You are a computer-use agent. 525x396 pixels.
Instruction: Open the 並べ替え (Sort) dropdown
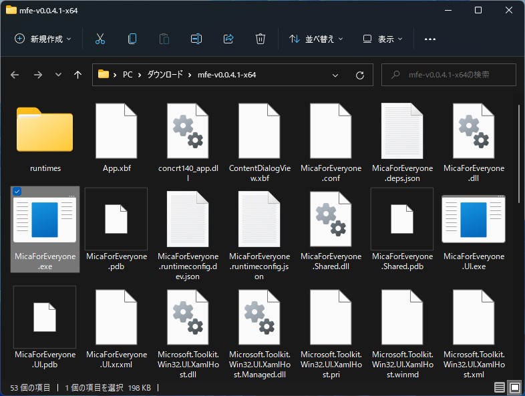click(316, 39)
